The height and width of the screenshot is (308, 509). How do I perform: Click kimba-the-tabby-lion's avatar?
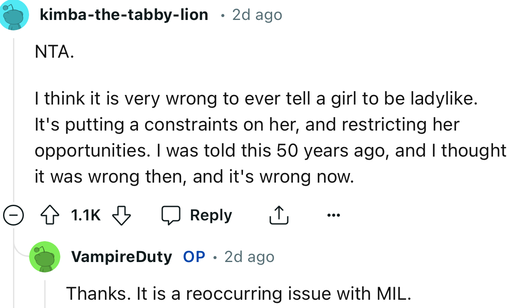(14, 15)
